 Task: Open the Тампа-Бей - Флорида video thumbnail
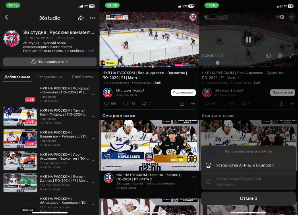20,116
